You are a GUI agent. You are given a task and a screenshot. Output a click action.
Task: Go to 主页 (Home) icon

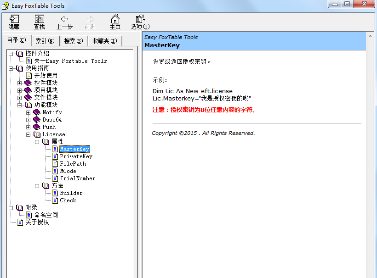point(115,19)
